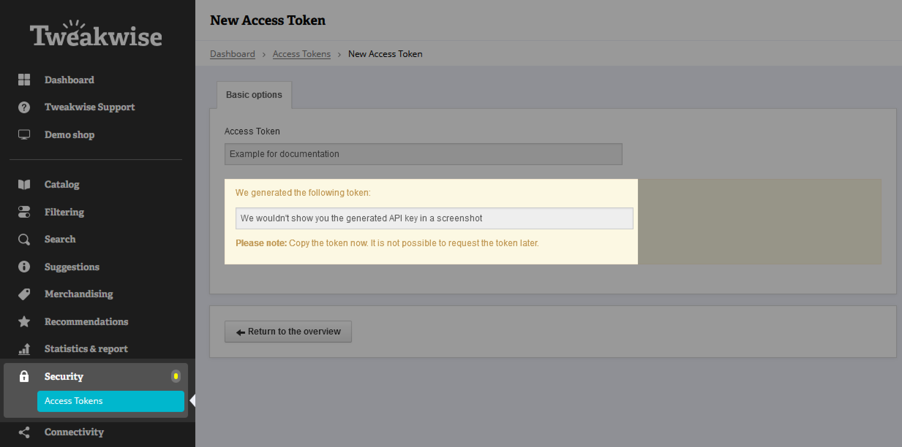The width and height of the screenshot is (902, 447).
Task: Follow the Access Tokens breadcrumb link
Action: click(301, 54)
